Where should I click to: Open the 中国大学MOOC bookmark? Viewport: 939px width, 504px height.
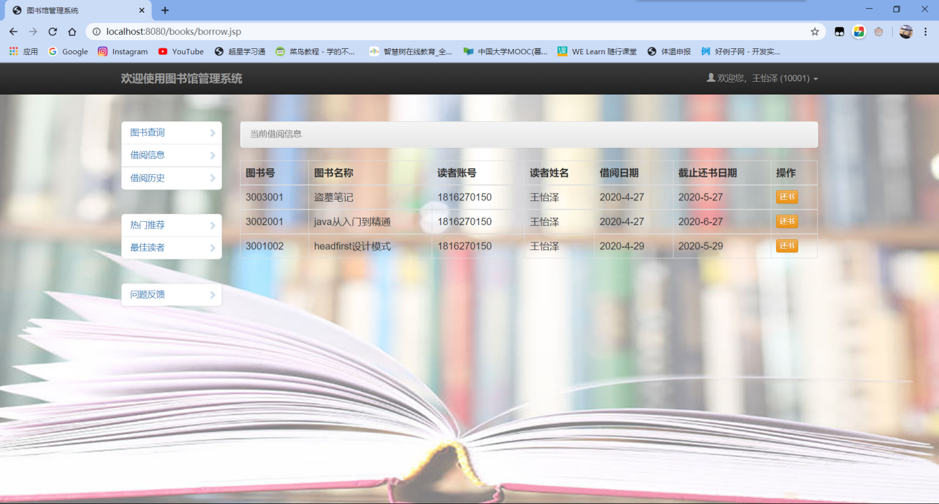505,52
